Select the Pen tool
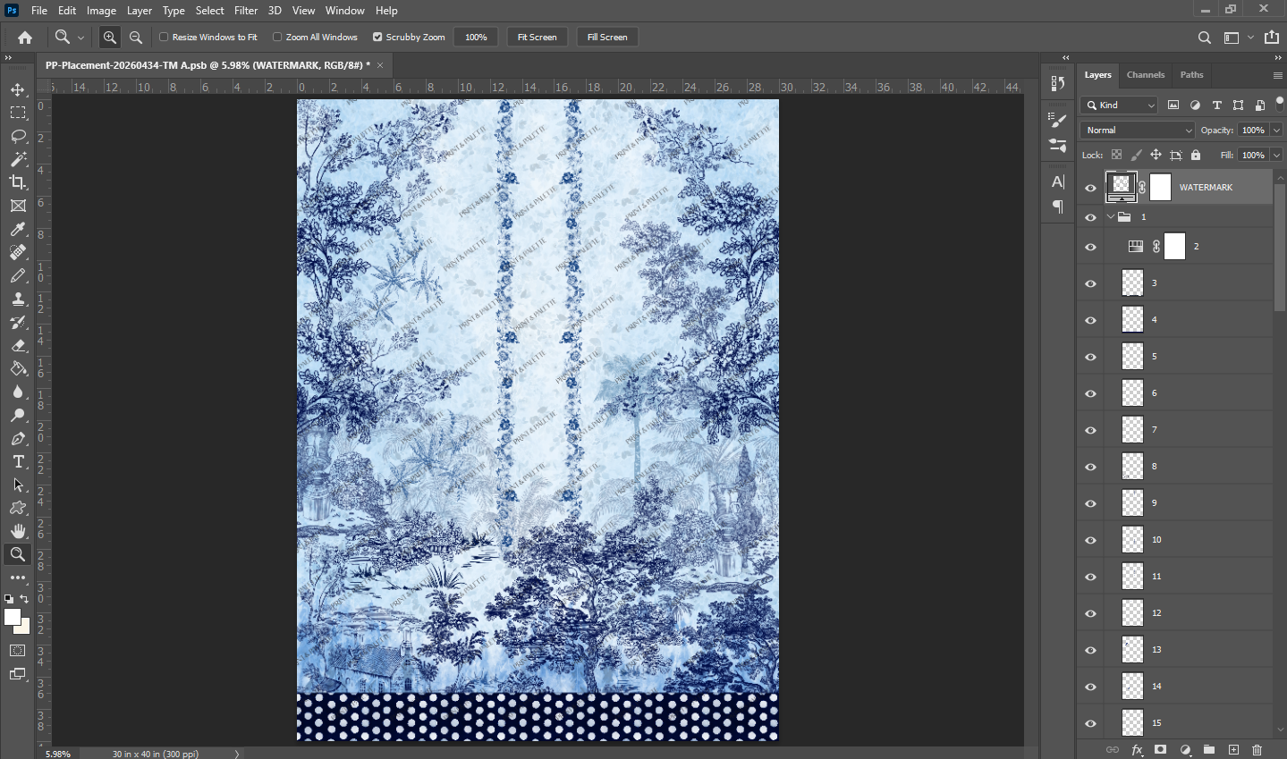The image size is (1287, 759). (18, 438)
